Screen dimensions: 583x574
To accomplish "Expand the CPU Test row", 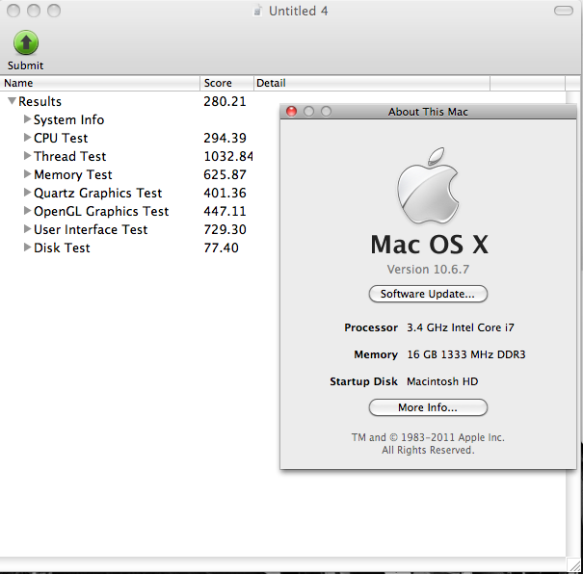I will 27,138.
